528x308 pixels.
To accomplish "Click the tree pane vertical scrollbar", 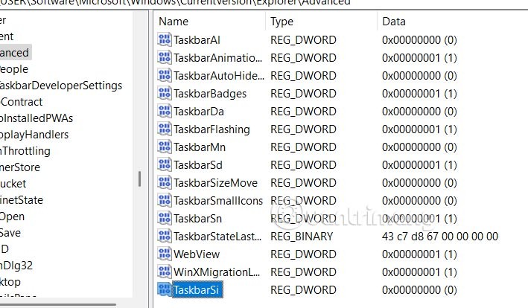I will click(x=139, y=179).
